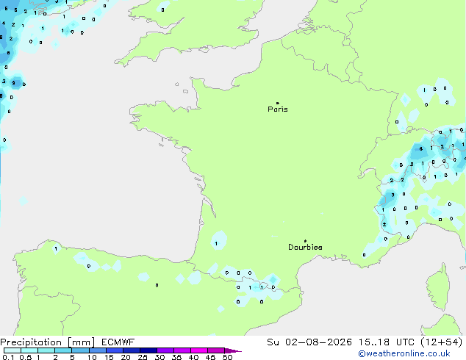The width and height of the screenshot is (466, 360).
Task: Click the legend value "20"
Action: tap(126, 357)
